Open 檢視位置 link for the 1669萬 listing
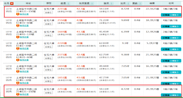This screenshot has height=98, width=183. coord(24,37)
